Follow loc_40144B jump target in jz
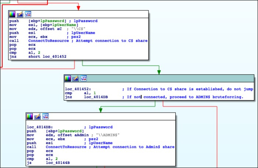The width and height of the screenshot is (258, 168). [58, 163]
